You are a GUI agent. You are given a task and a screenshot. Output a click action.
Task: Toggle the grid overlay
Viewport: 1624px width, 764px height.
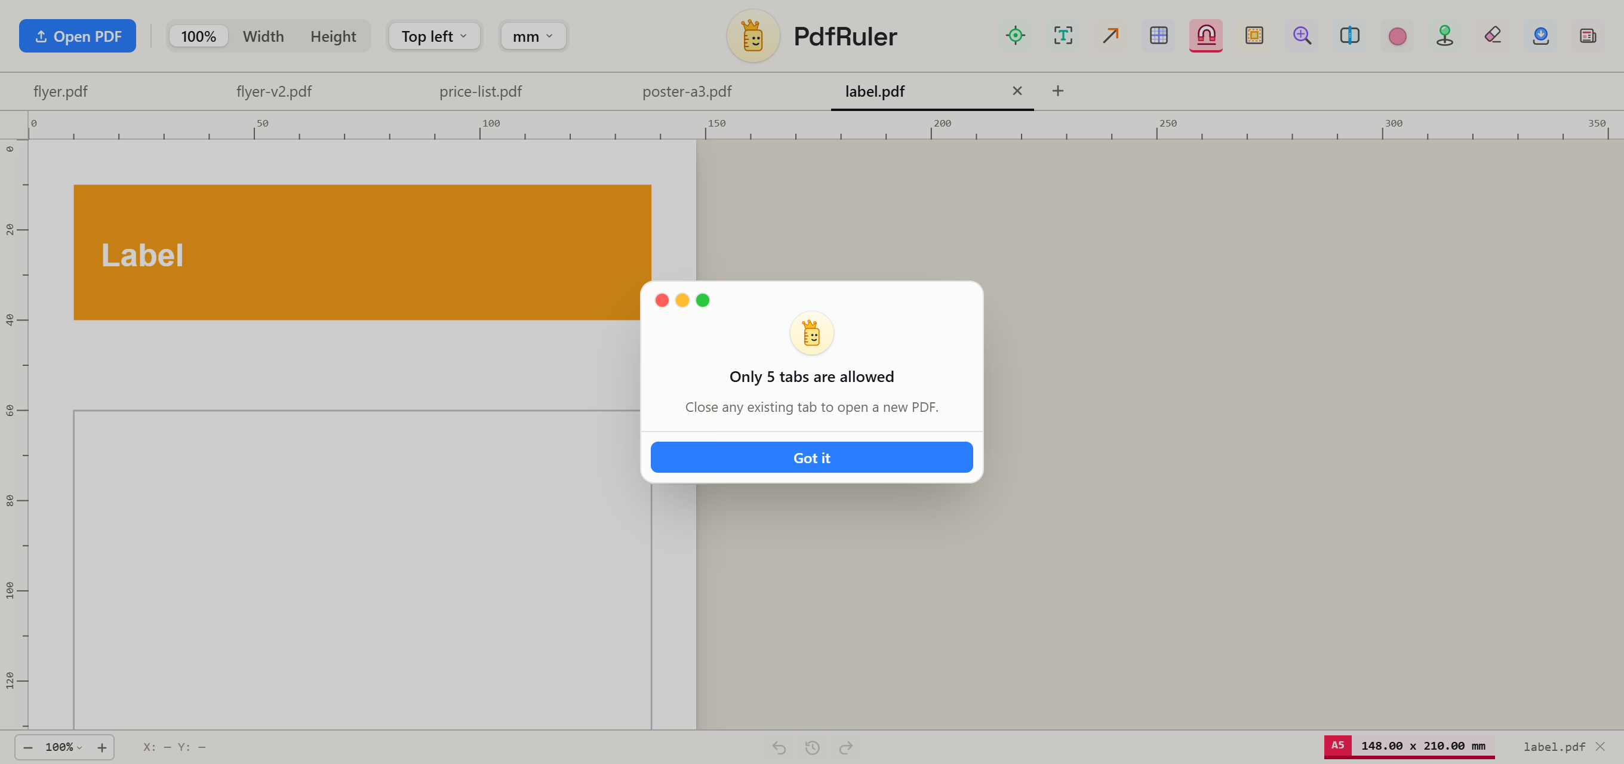click(1159, 36)
